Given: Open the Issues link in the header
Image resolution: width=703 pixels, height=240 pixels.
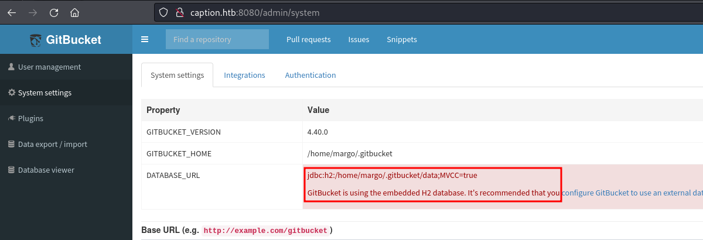Looking at the screenshot, I should [x=359, y=40].
